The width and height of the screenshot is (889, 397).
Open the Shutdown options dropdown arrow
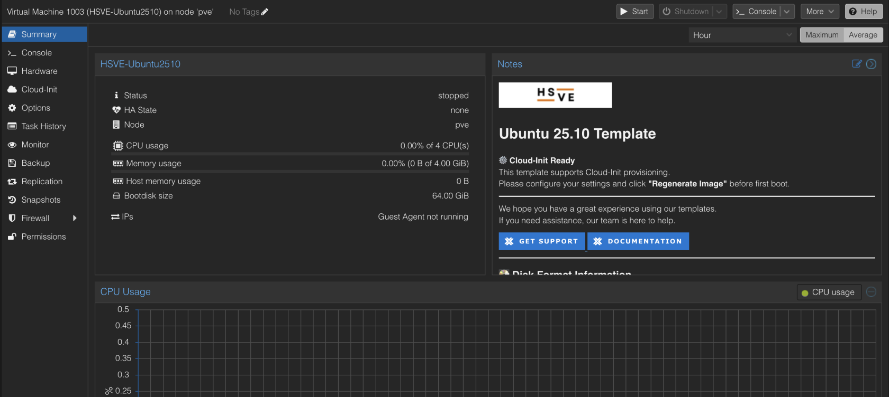(x=719, y=12)
